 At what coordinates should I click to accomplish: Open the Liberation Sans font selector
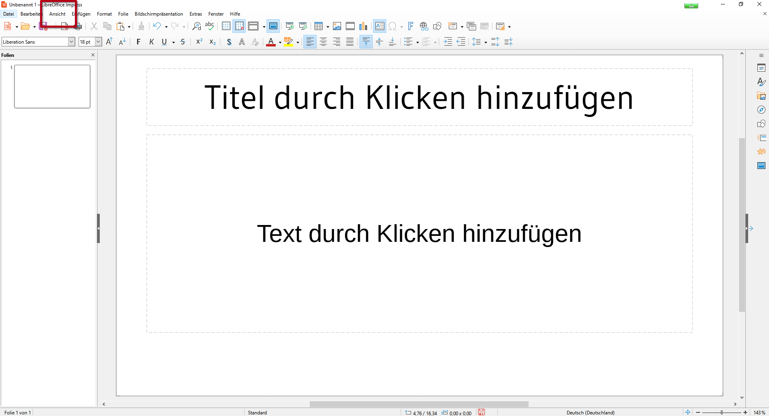pyautogui.click(x=35, y=42)
